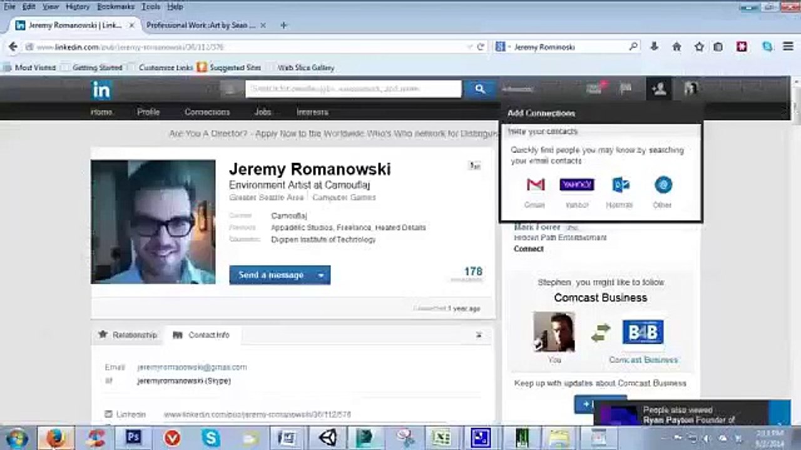Open the URL bar history dropdown arrow
This screenshot has width=801, height=450.
click(469, 47)
